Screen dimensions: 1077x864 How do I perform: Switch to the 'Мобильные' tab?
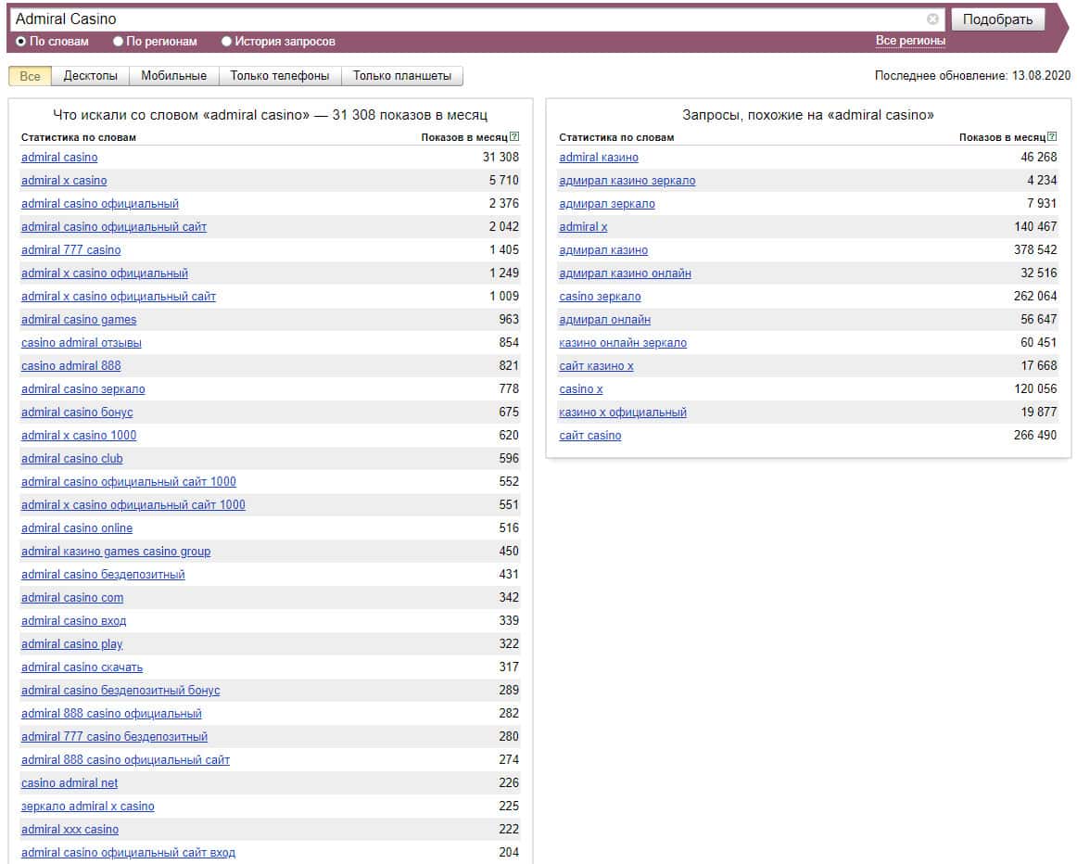tap(173, 76)
